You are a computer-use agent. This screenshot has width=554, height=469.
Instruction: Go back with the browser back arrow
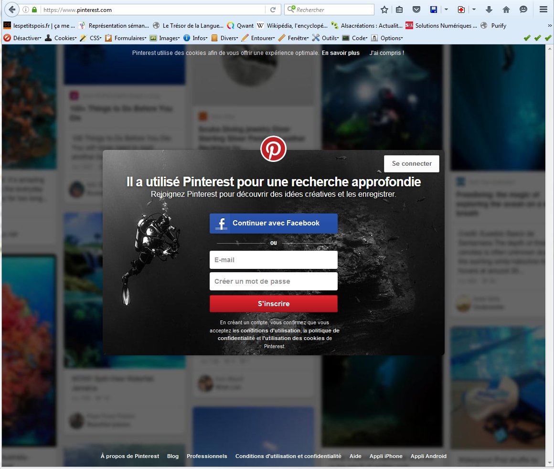(x=12, y=10)
